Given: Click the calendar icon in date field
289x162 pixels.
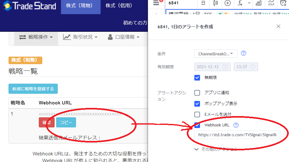Looking at the screenshot, I should [x=225, y=67].
